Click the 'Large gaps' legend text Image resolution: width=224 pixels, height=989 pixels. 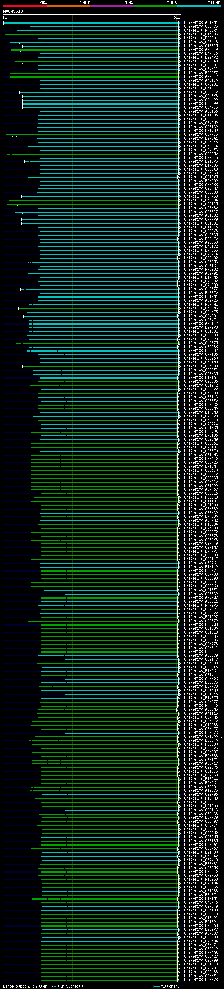[15, 986]
